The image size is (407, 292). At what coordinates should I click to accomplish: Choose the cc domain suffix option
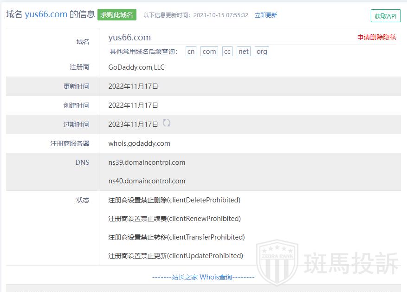[227, 52]
